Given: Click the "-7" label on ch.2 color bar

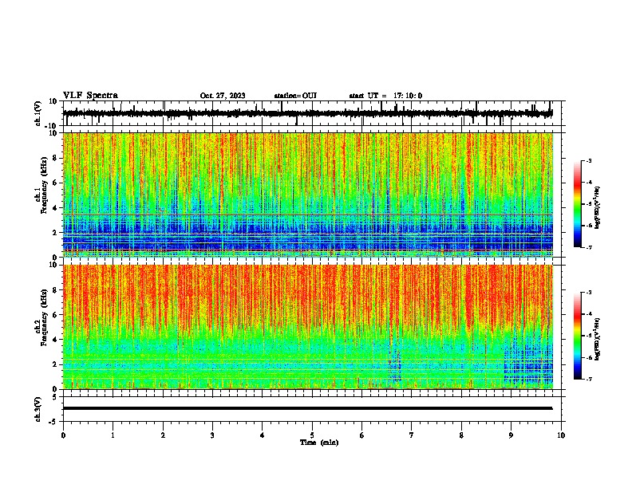Looking at the screenshot, I should (x=588, y=379).
